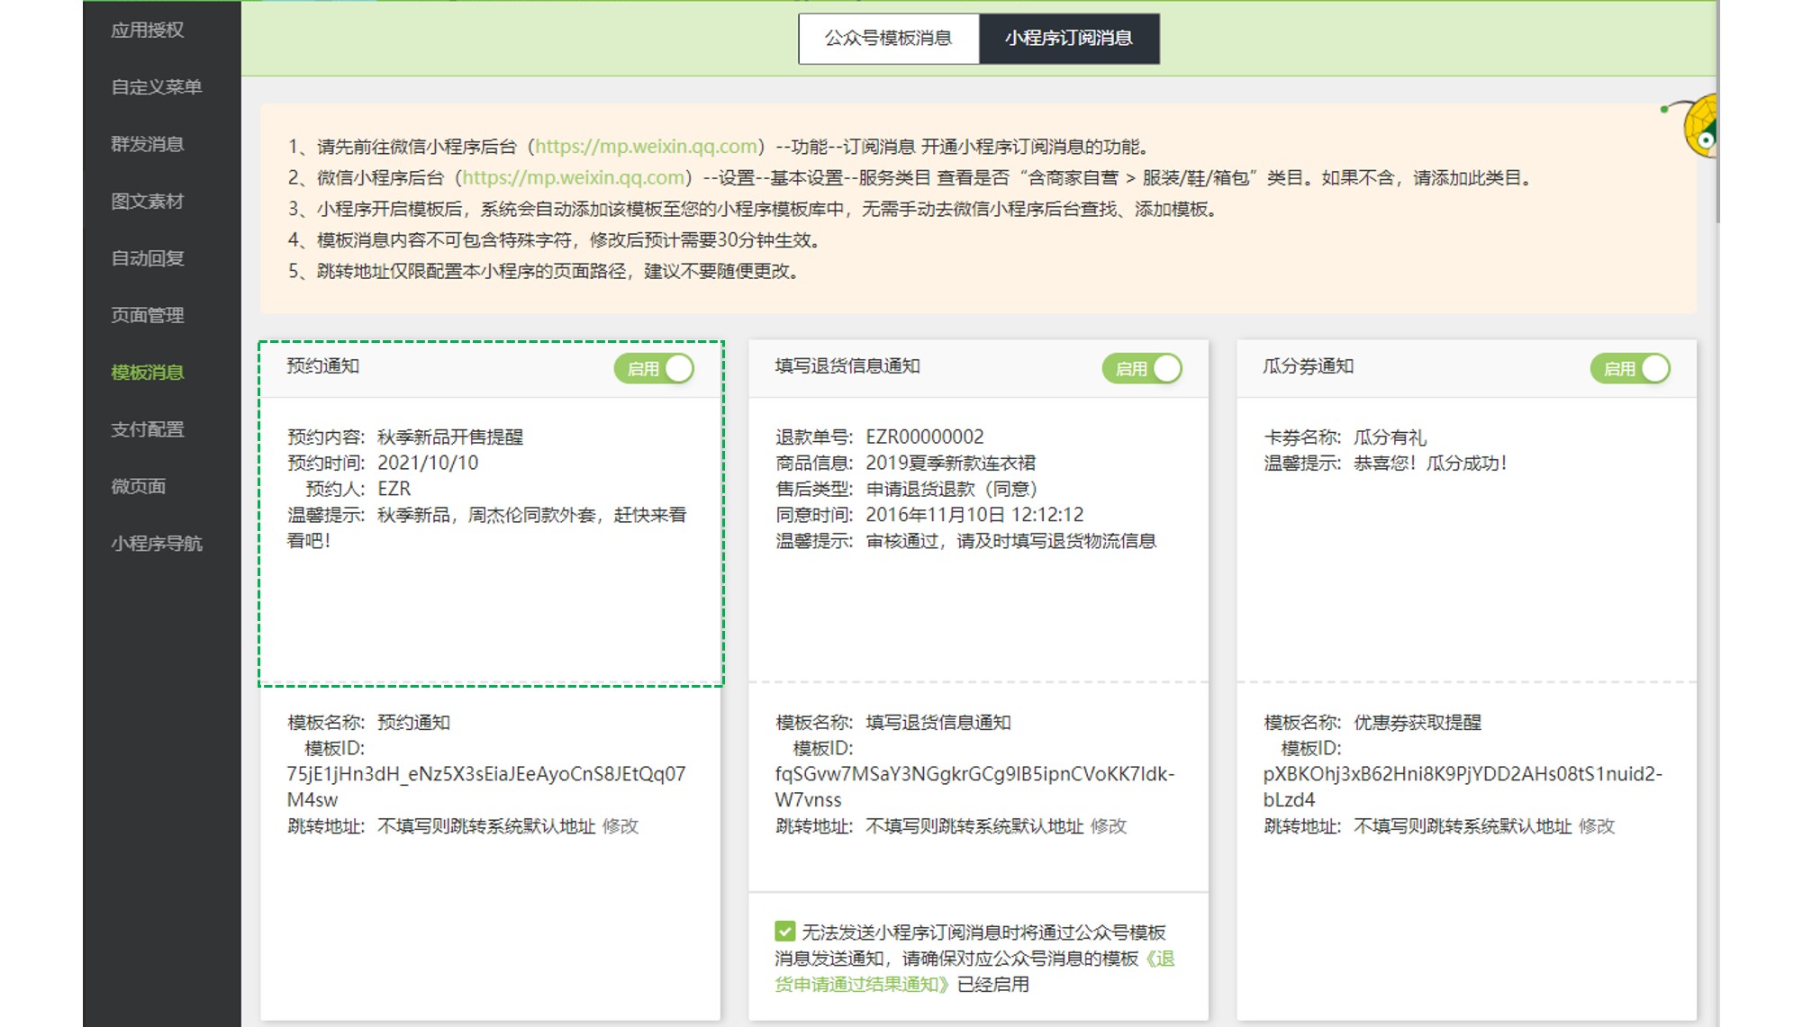This screenshot has height=1027, width=1803.
Task: Open 支付配置 sidebar item
Action: click(x=147, y=429)
